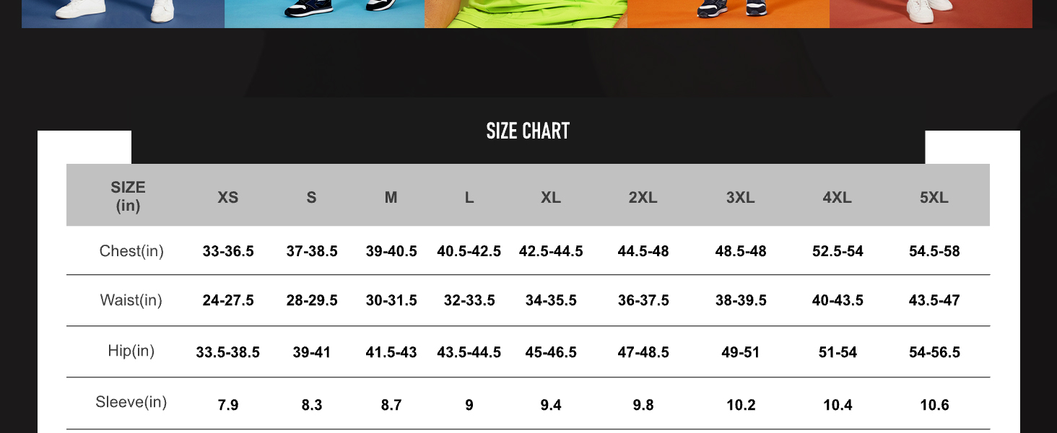Select hip measurement 49-51 for 3XL
The image size is (1057, 433).
click(740, 353)
